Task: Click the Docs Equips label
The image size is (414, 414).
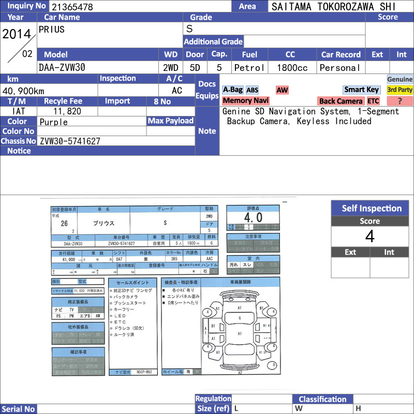Action: (207, 90)
